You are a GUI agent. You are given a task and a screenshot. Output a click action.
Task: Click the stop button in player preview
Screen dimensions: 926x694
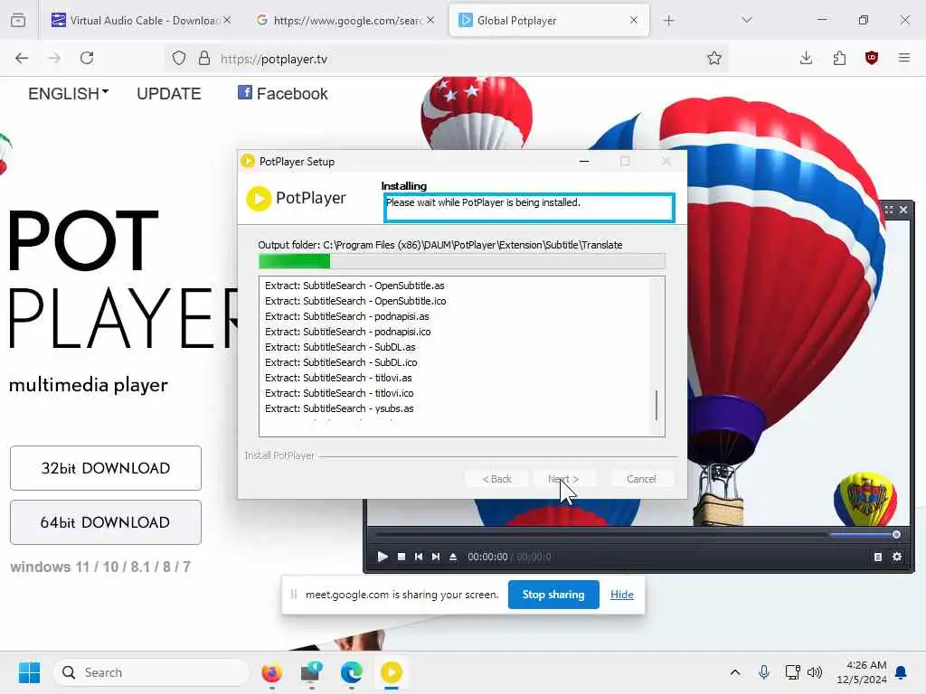[402, 557]
